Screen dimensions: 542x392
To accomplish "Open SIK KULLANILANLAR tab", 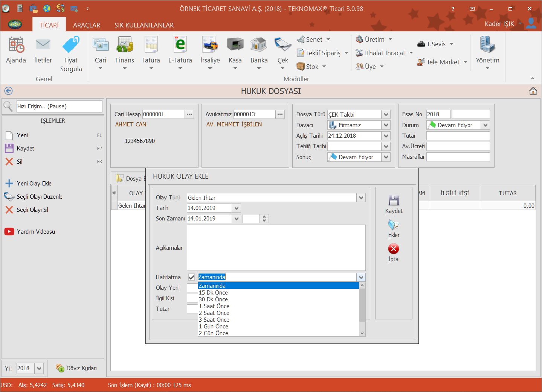I will tap(144, 25).
